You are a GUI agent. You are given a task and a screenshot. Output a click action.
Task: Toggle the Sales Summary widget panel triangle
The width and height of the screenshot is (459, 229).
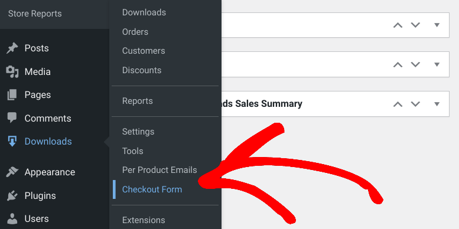pos(437,104)
